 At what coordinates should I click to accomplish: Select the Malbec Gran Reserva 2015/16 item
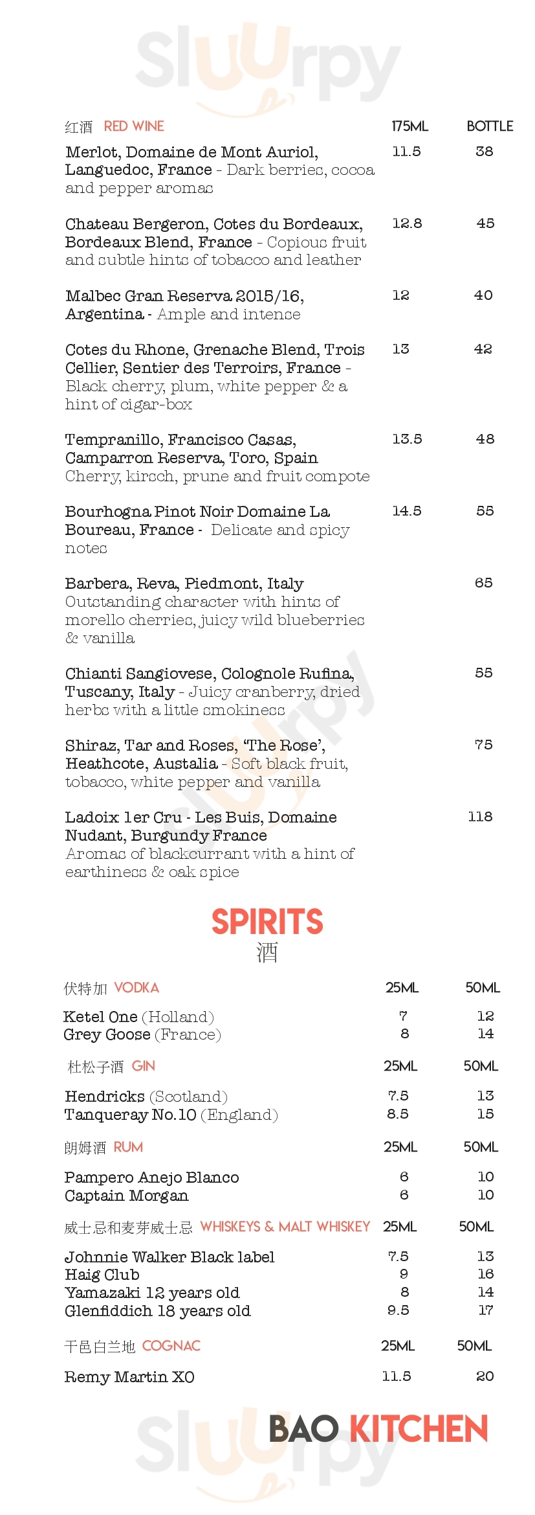(184, 296)
